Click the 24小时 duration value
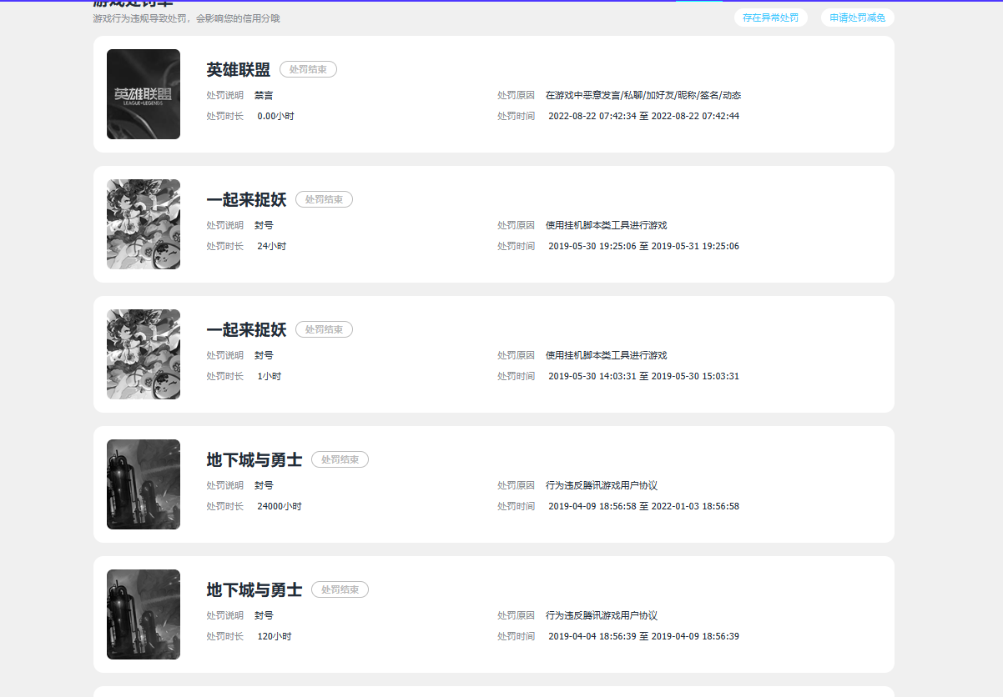This screenshot has width=1003, height=697. 271,246
